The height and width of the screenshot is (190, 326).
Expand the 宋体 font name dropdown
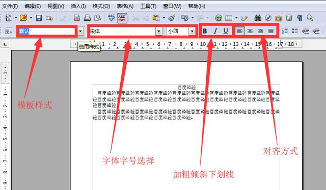(159, 32)
